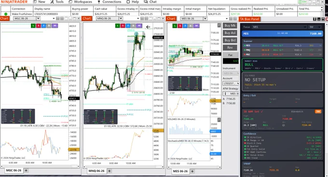This screenshot has height=177, width=328.
Task: Click first toolbar icon on MGC chart header
Action: [x=58, y=19]
